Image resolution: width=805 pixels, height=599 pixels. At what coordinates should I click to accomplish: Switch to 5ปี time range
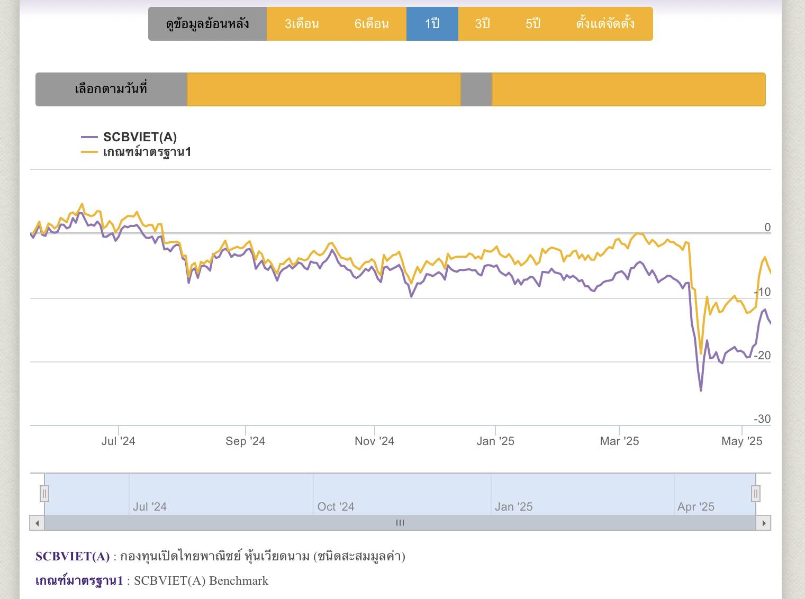pos(533,24)
